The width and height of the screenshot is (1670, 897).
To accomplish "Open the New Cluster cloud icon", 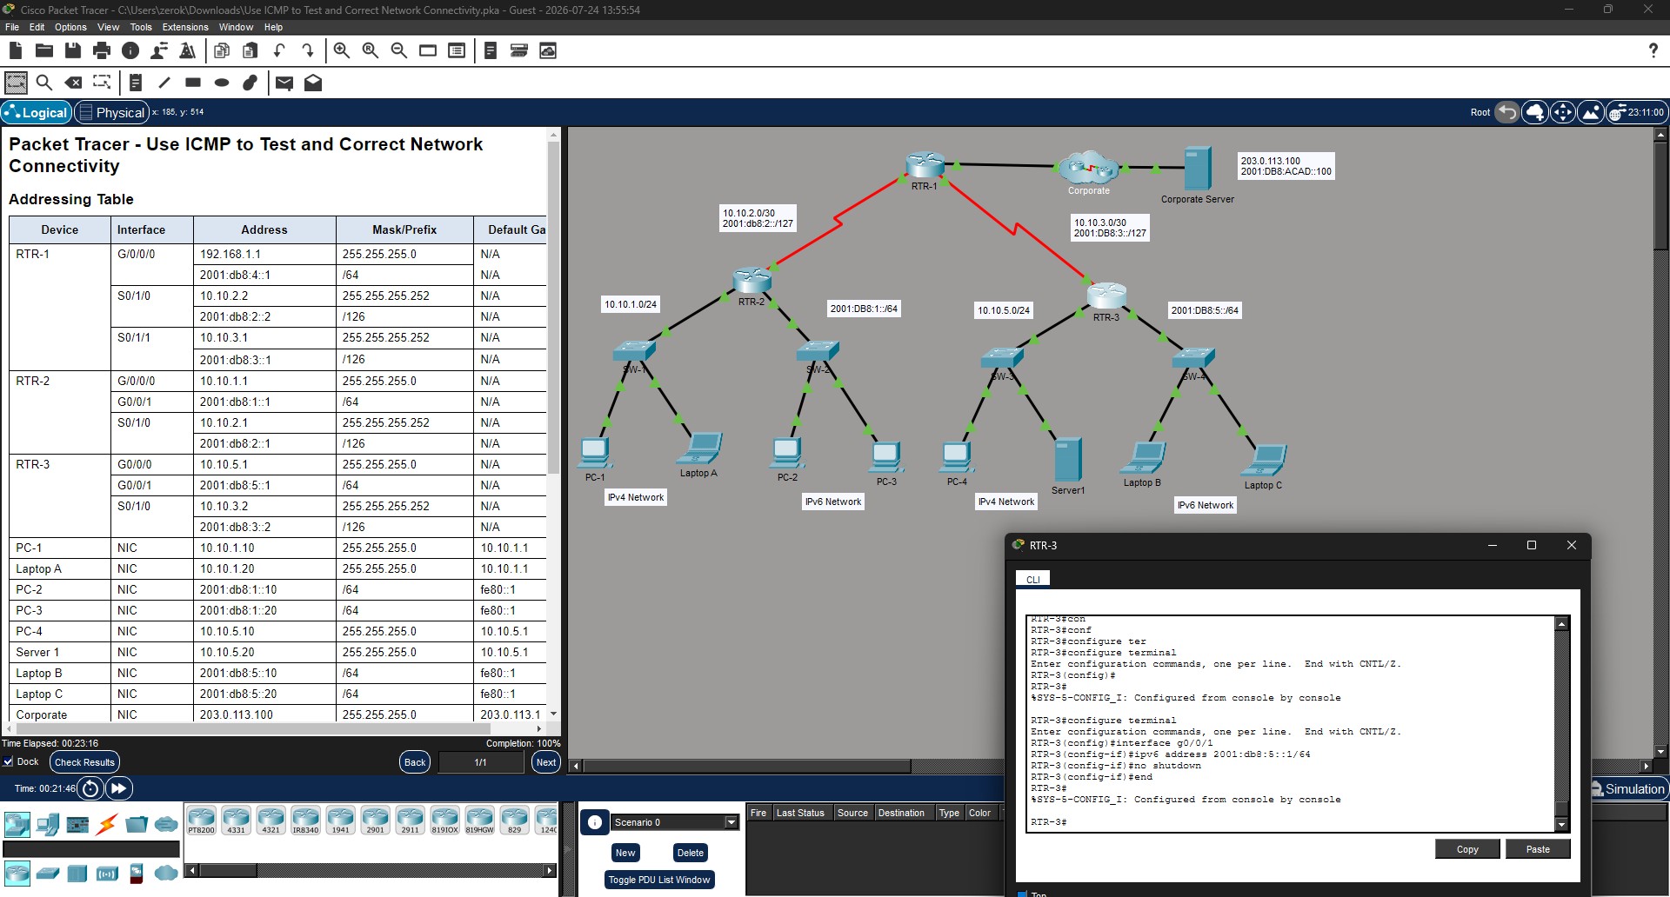I will tap(1535, 112).
